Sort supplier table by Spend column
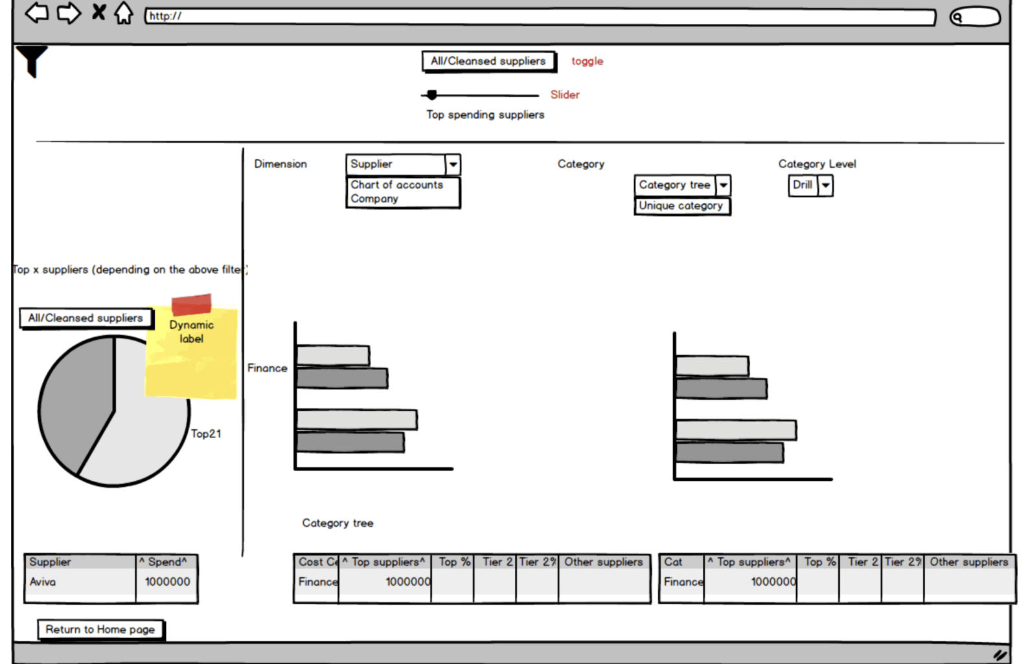This screenshot has width=1028, height=664. click(x=166, y=562)
